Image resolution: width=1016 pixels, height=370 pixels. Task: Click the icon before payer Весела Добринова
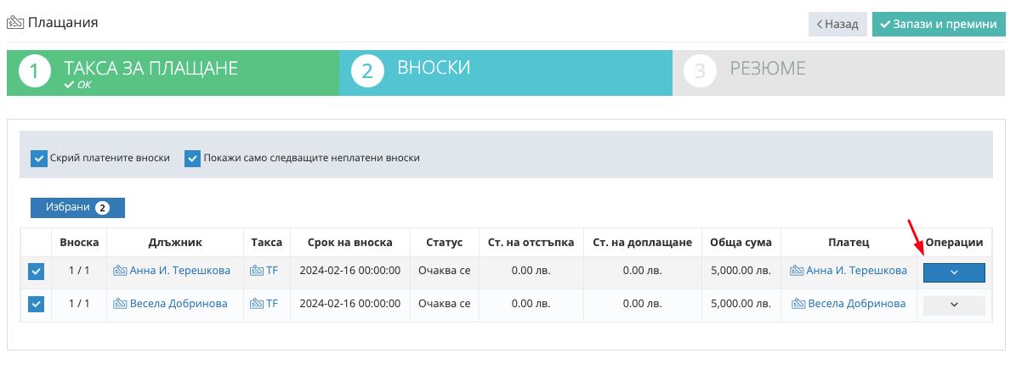(x=798, y=303)
